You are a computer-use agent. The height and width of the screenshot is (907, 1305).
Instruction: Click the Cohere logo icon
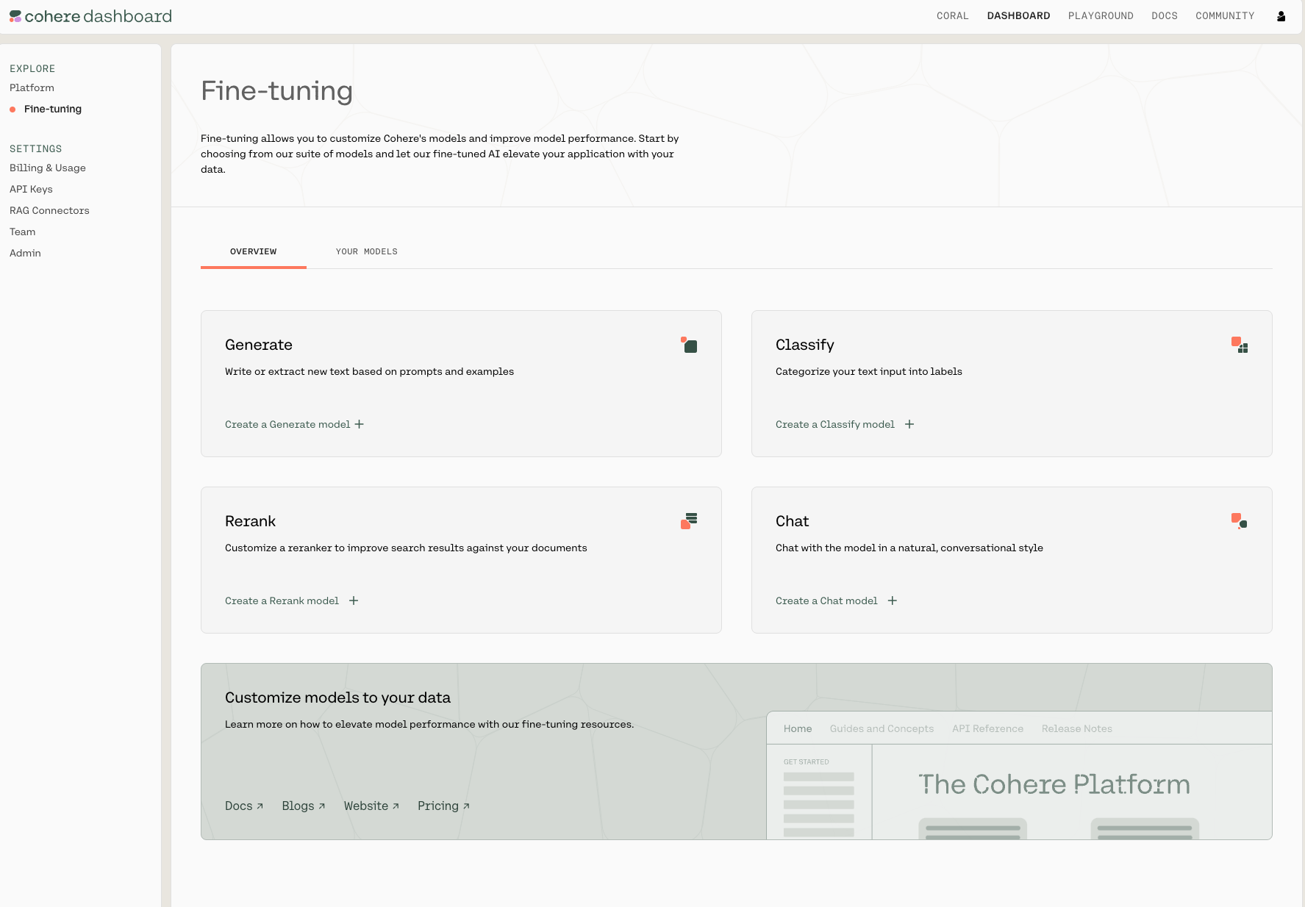(x=15, y=16)
